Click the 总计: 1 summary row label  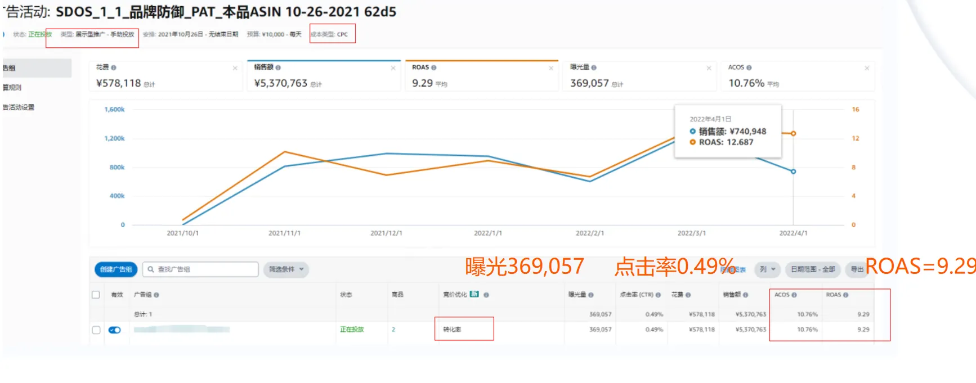143,314
